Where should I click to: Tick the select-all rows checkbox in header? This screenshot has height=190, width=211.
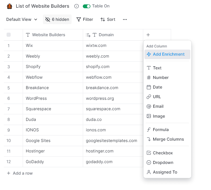click(x=9, y=35)
